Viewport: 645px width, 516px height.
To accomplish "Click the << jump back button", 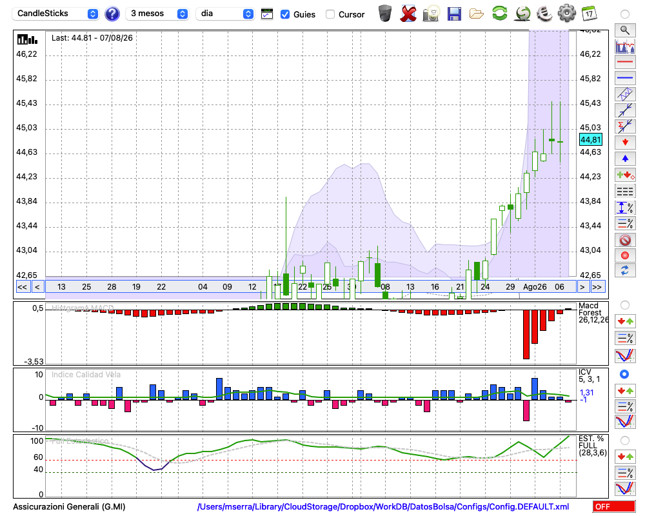I will point(22,287).
